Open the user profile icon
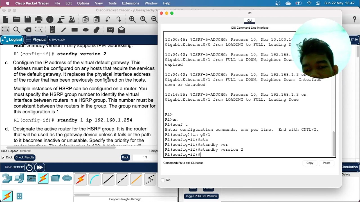 61,19
